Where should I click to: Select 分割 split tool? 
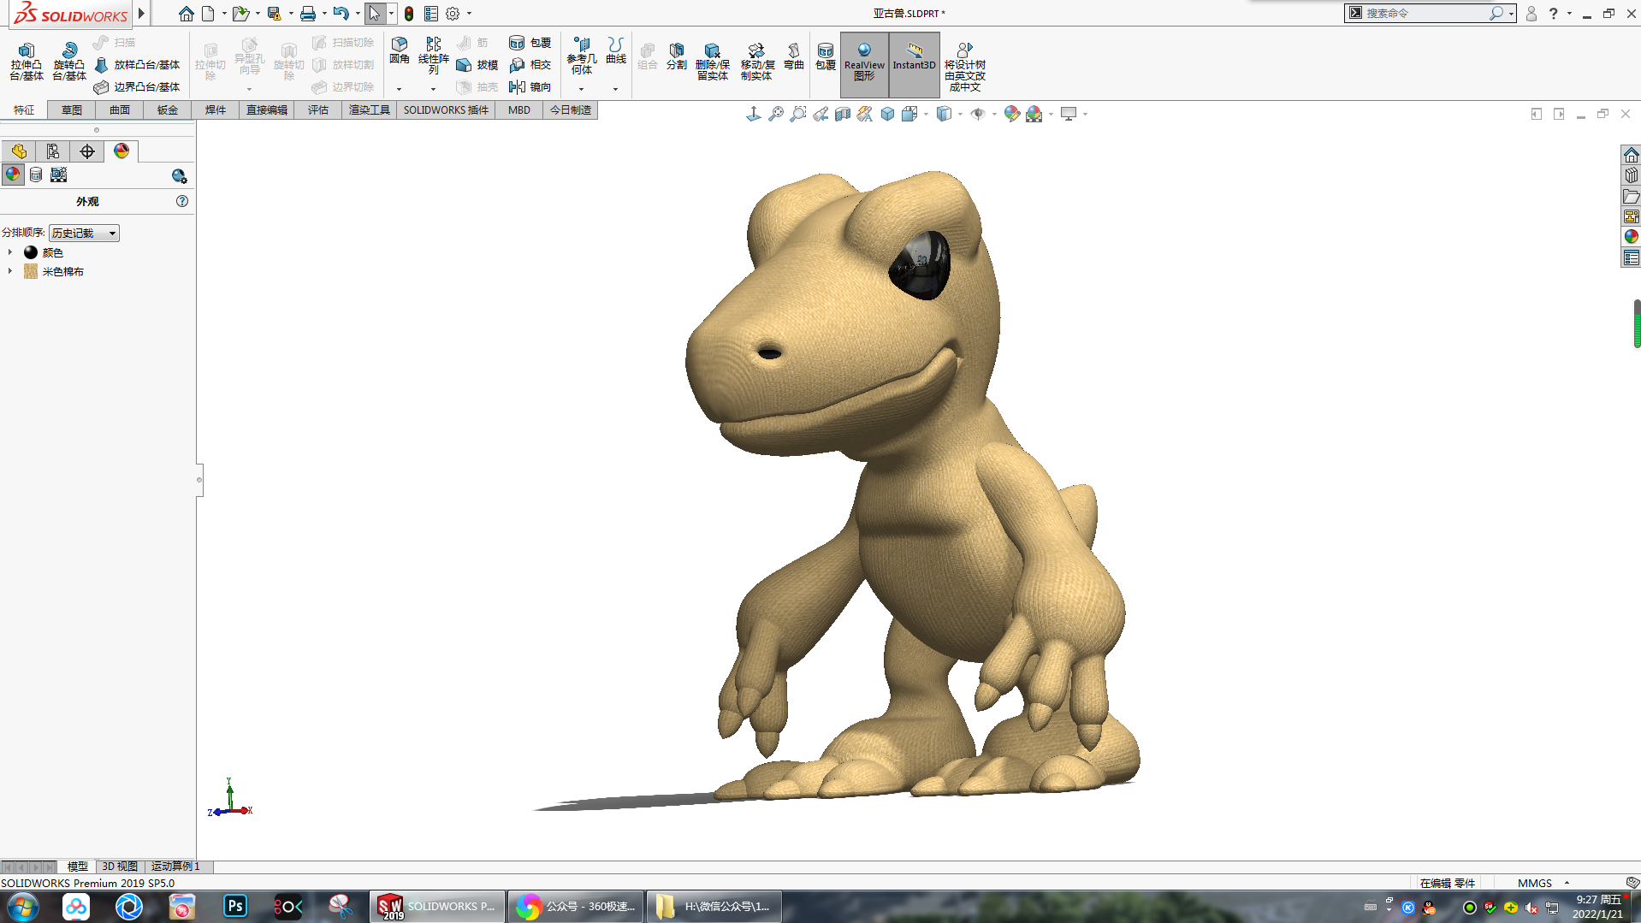click(x=677, y=56)
